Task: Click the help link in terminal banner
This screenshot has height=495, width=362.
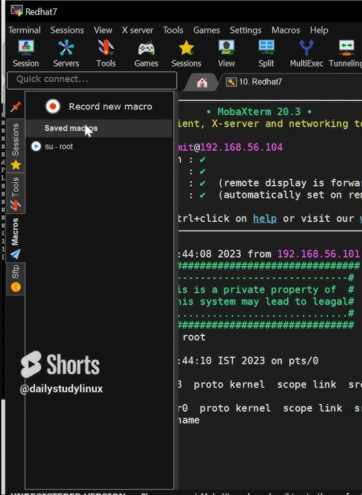Action: 265,219
